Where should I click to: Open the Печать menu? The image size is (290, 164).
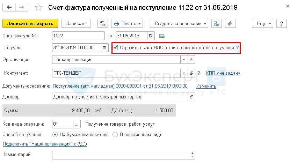(x=127, y=23)
